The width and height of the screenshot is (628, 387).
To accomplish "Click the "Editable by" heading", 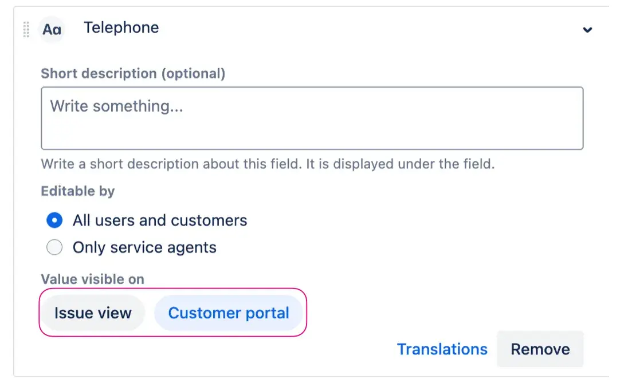I will coord(77,191).
